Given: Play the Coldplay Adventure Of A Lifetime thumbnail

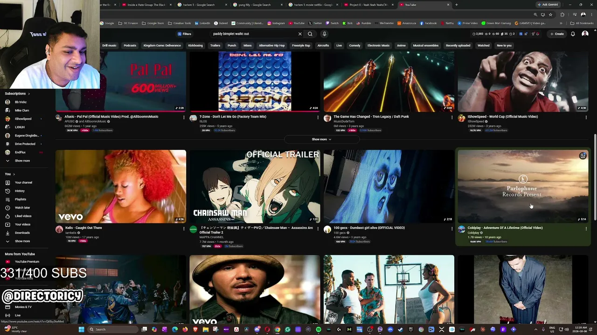Looking at the screenshot, I should (x=523, y=186).
